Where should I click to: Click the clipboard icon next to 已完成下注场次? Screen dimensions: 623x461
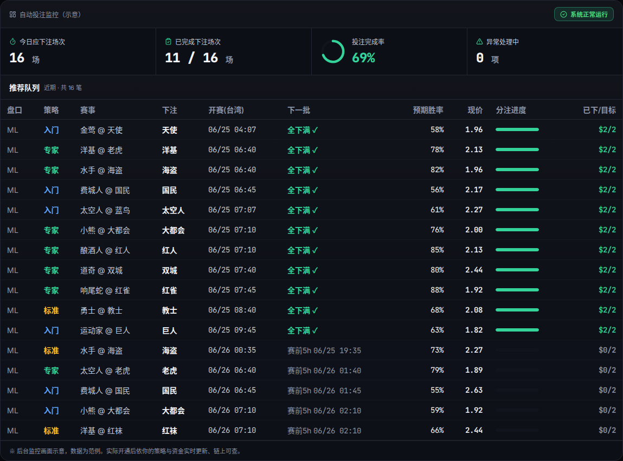click(168, 42)
